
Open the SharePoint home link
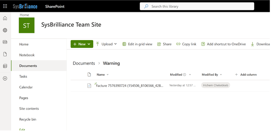tap(55, 7)
